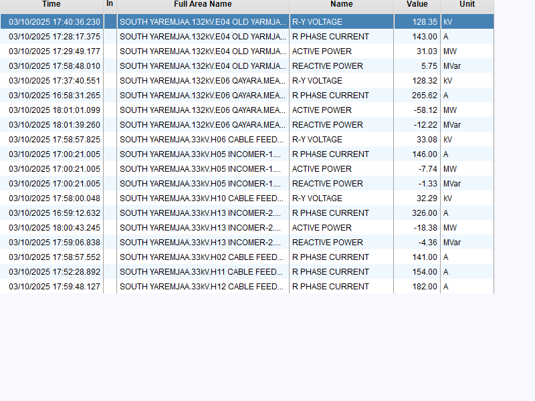The width and height of the screenshot is (535, 401).
Task: Select the H11 CABLE FEED area name cell
Action: click(x=203, y=271)
